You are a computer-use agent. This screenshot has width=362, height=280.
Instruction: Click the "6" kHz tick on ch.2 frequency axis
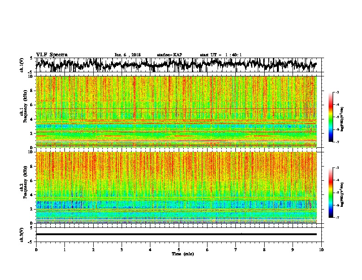[32, 180]
